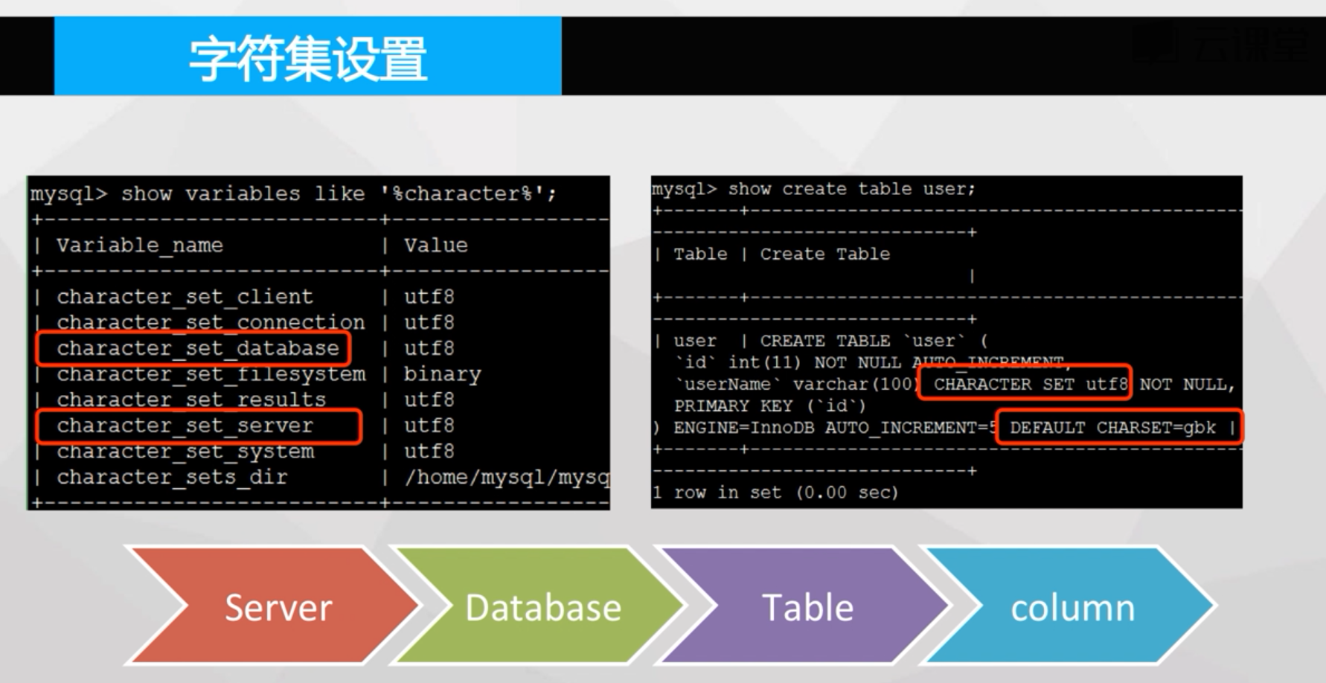Click the `id` int(11) NOT NULL line
This screenshot has height=683, width=1326.
[872, 362]
